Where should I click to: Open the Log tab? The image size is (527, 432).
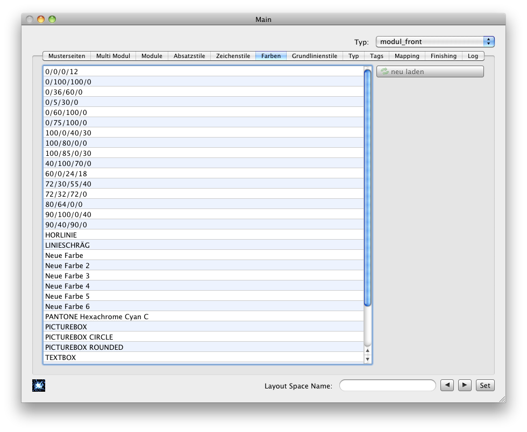(x=473, y=56)
